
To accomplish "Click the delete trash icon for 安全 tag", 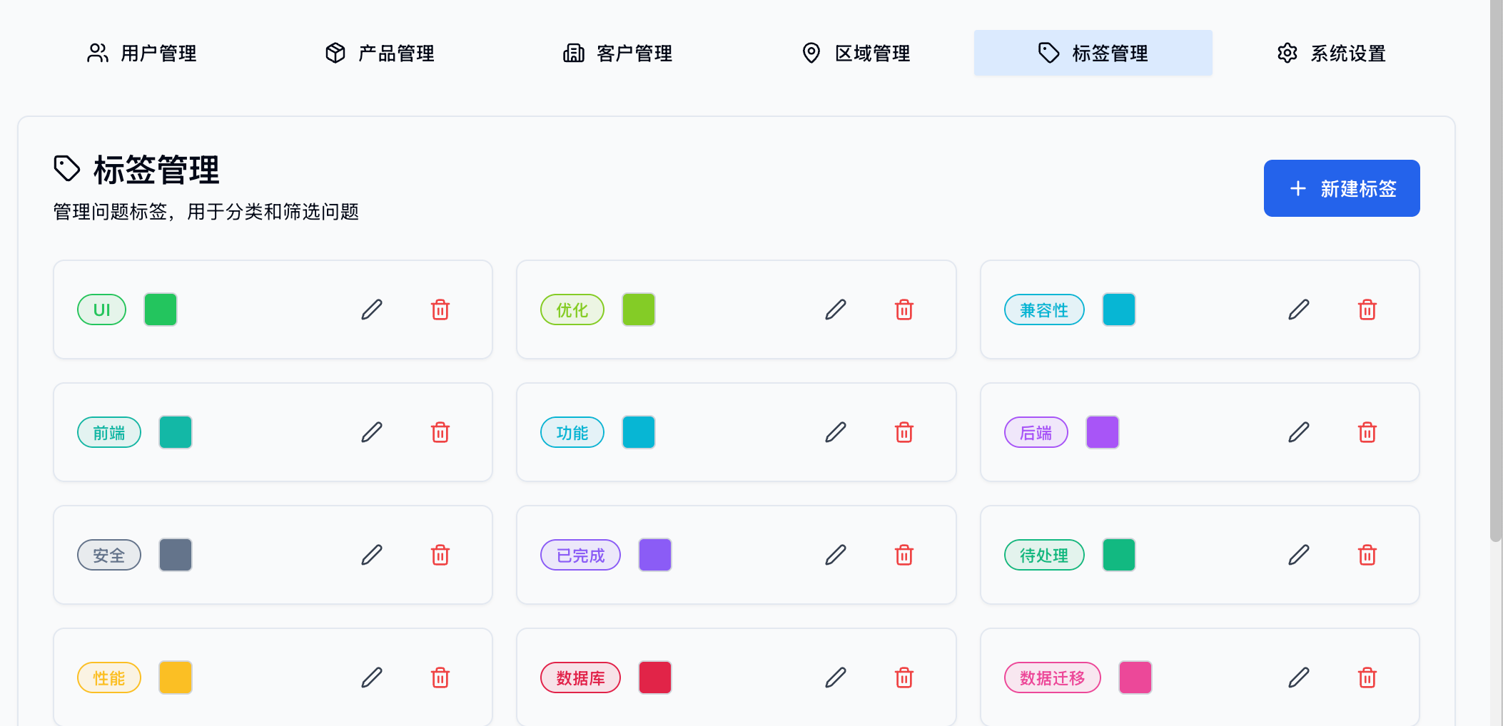I will (x=440, y=555).
